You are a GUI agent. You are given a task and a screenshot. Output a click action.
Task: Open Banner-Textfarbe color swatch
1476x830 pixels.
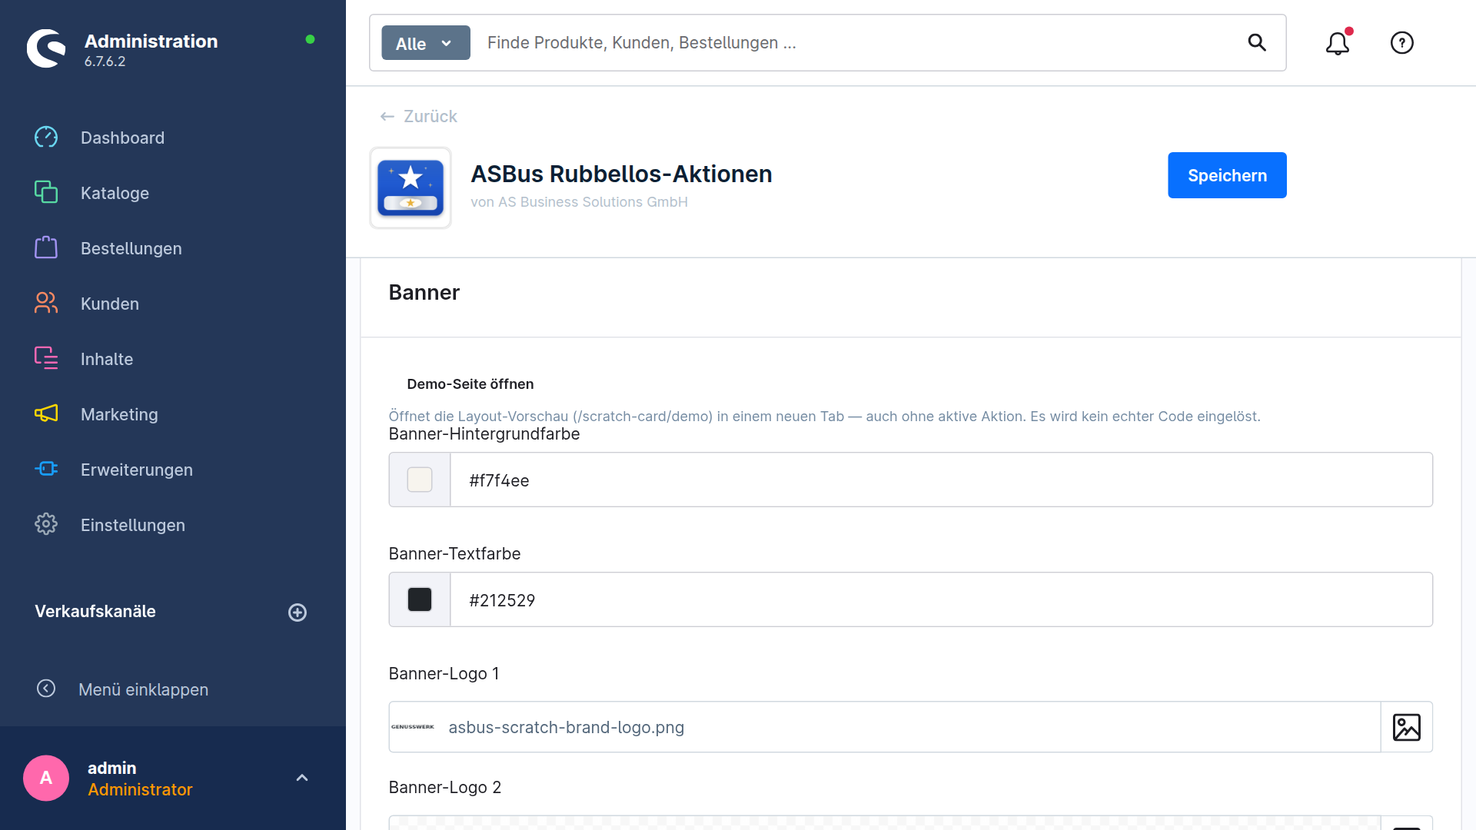(420, 599)
